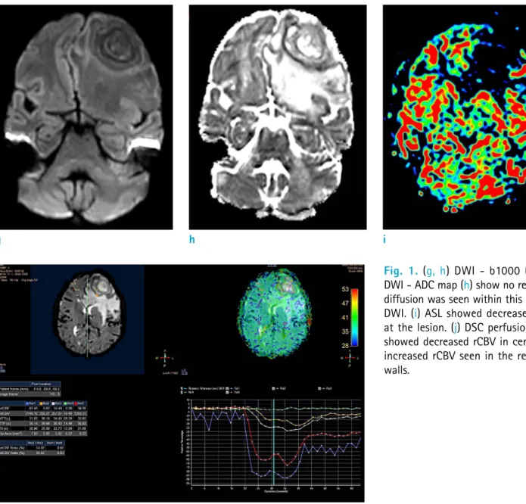This screenshot has width=526, height=504.
Task: Click the '(j)' link before 'DSC perfusion'
Action: pos(455,328)
